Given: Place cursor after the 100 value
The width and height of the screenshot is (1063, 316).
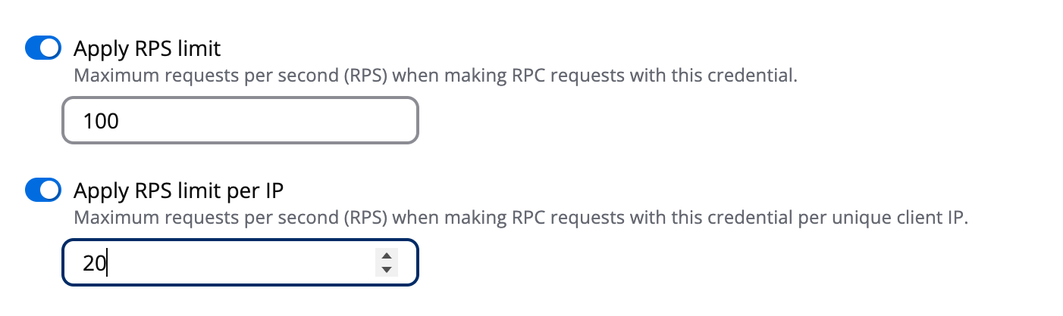Looking at the screenshot, I should coord(121,120).
